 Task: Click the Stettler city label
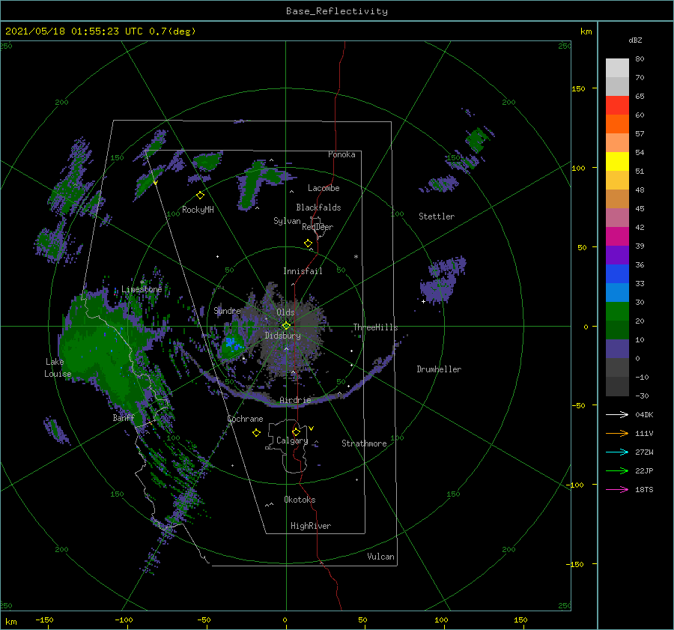tap(437, 216)
